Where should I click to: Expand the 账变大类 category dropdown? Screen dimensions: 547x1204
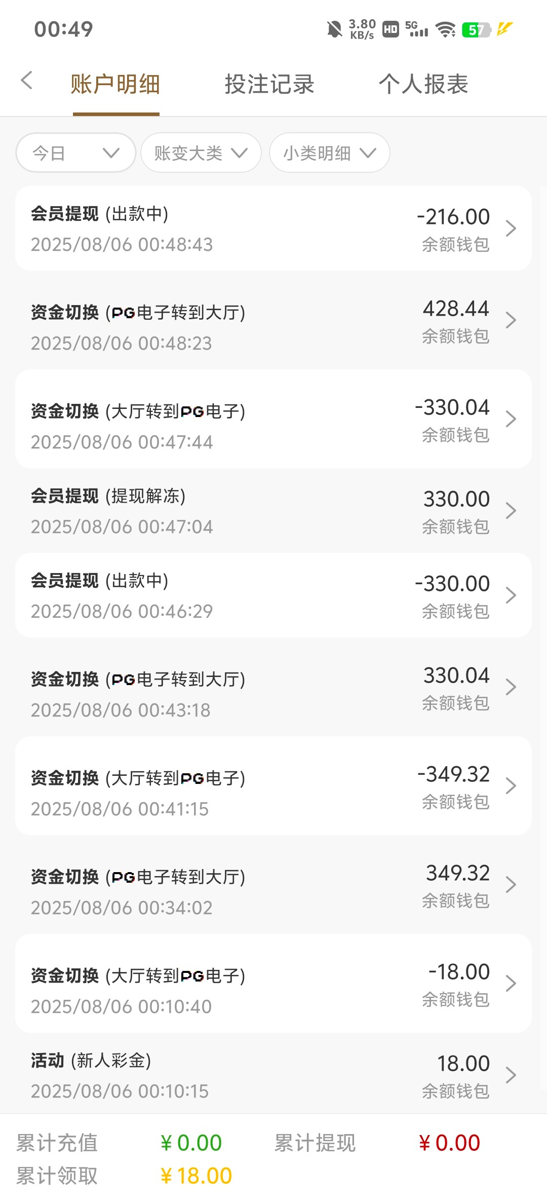pos(201,153)
